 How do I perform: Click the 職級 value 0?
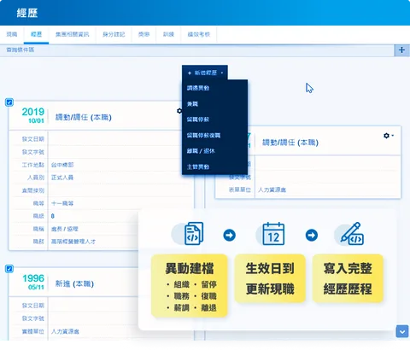click(53, 216)
